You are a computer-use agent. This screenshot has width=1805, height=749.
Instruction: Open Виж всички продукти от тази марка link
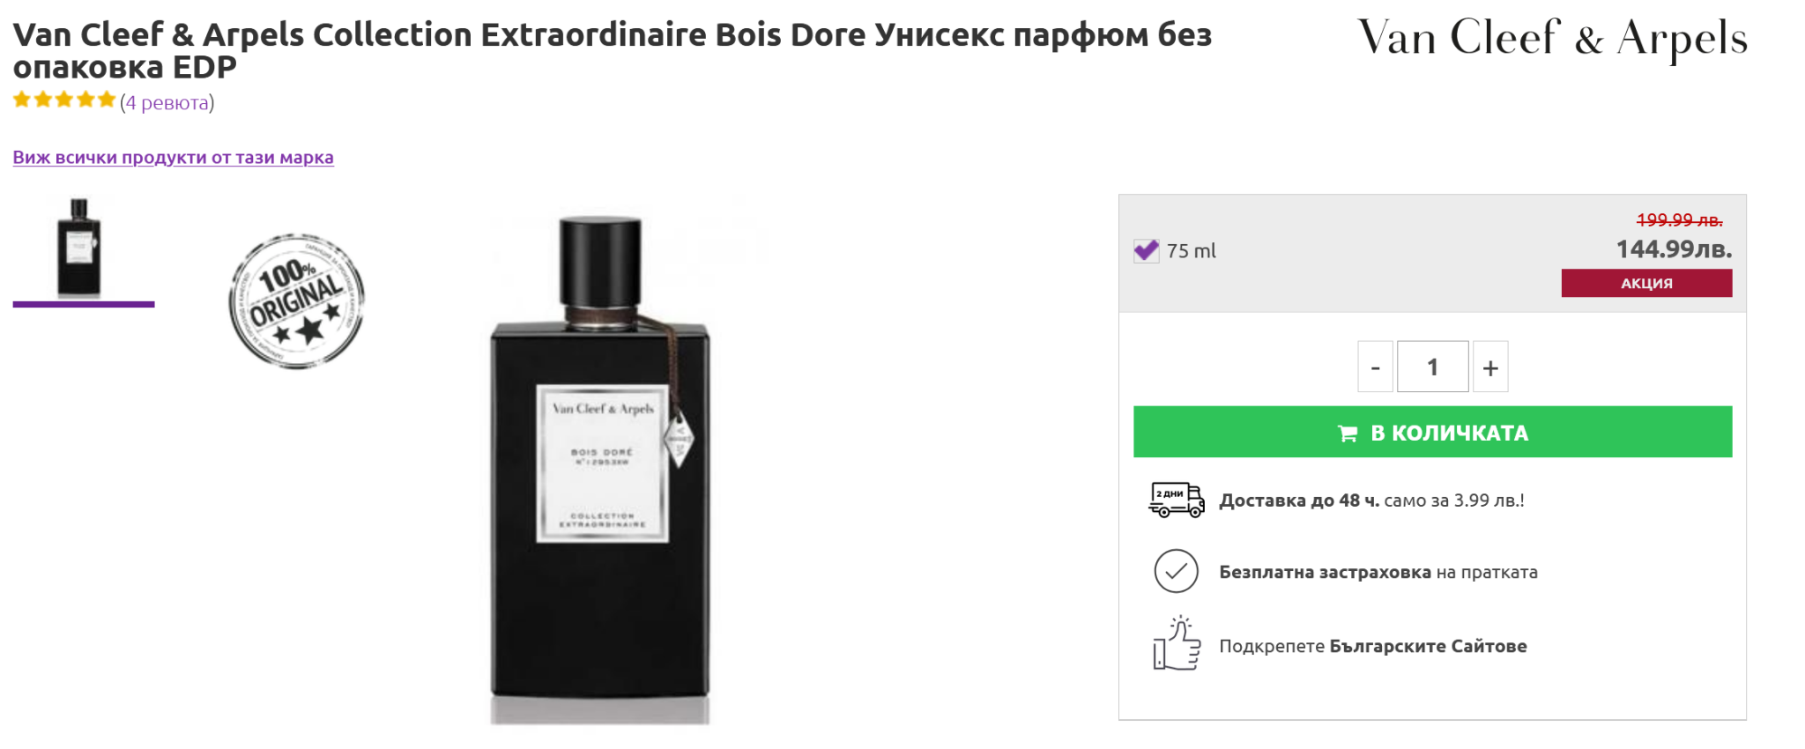coord(173,158)
